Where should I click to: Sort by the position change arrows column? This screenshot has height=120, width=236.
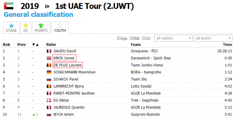pos(35,45)
